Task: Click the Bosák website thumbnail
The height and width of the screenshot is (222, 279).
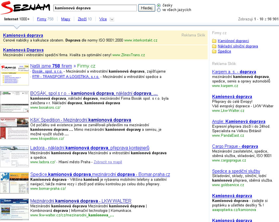Action: pyautogui.click(x=14, y=102)
